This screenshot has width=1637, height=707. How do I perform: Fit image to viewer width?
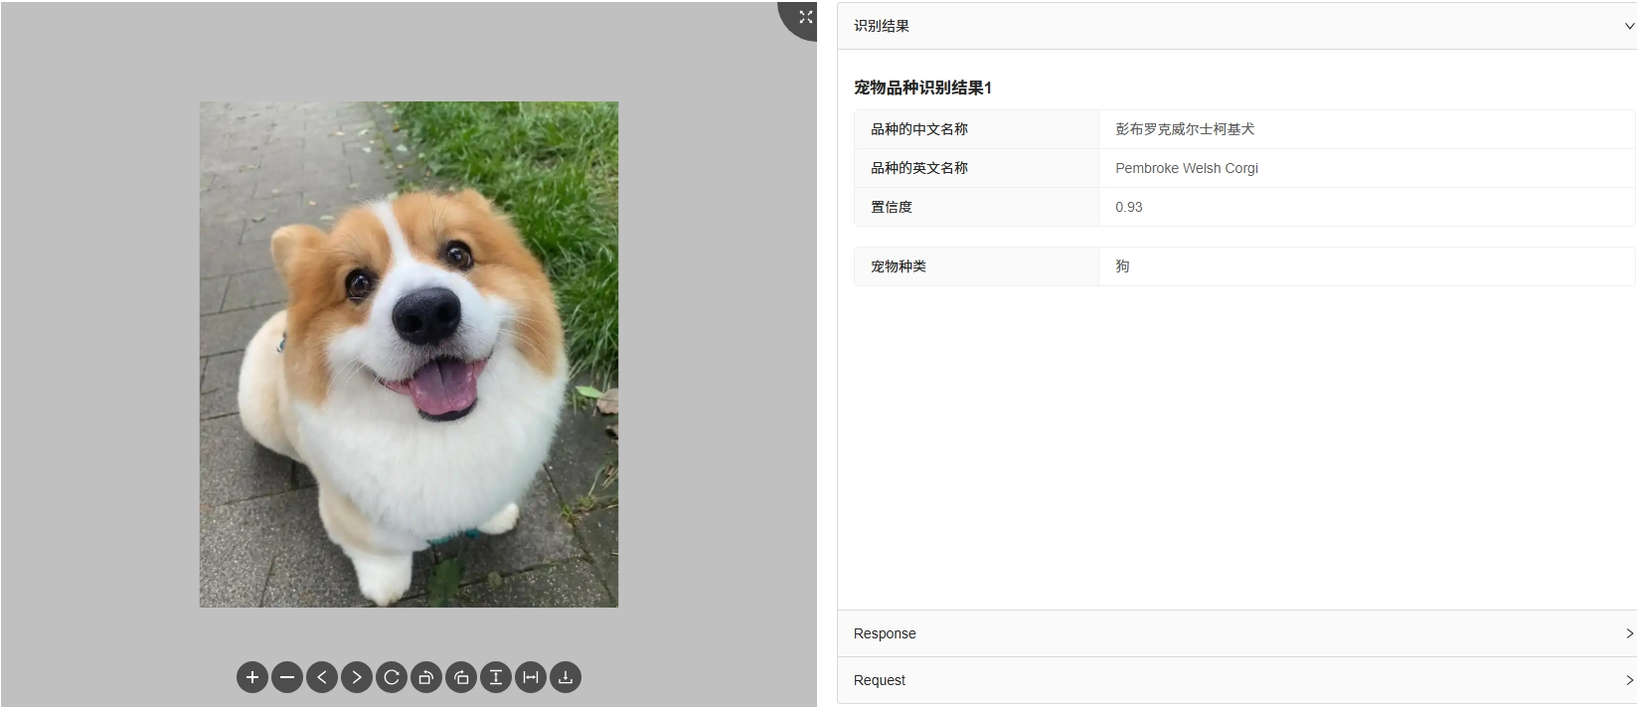click(531, 677)
